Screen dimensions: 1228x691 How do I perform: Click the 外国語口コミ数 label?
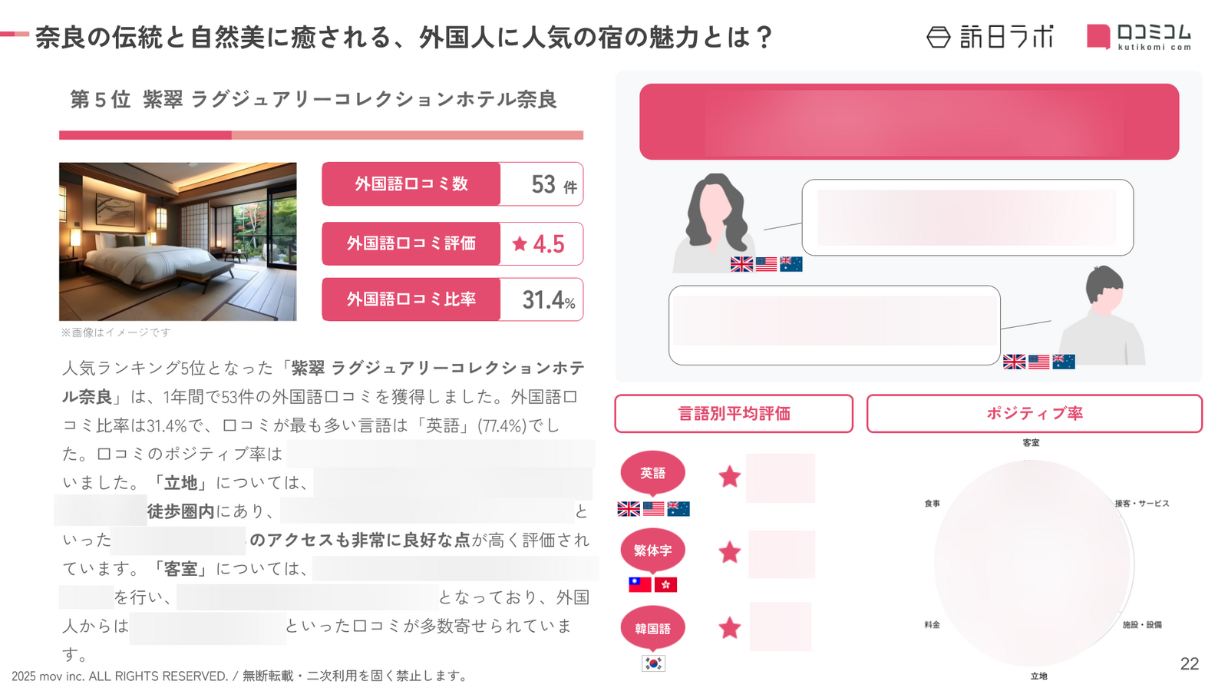click(x=411, y=184)
